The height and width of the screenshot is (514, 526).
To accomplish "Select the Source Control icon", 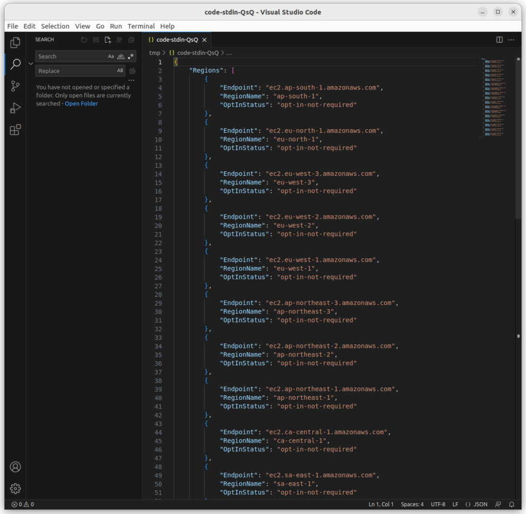I will pos(15,86).
